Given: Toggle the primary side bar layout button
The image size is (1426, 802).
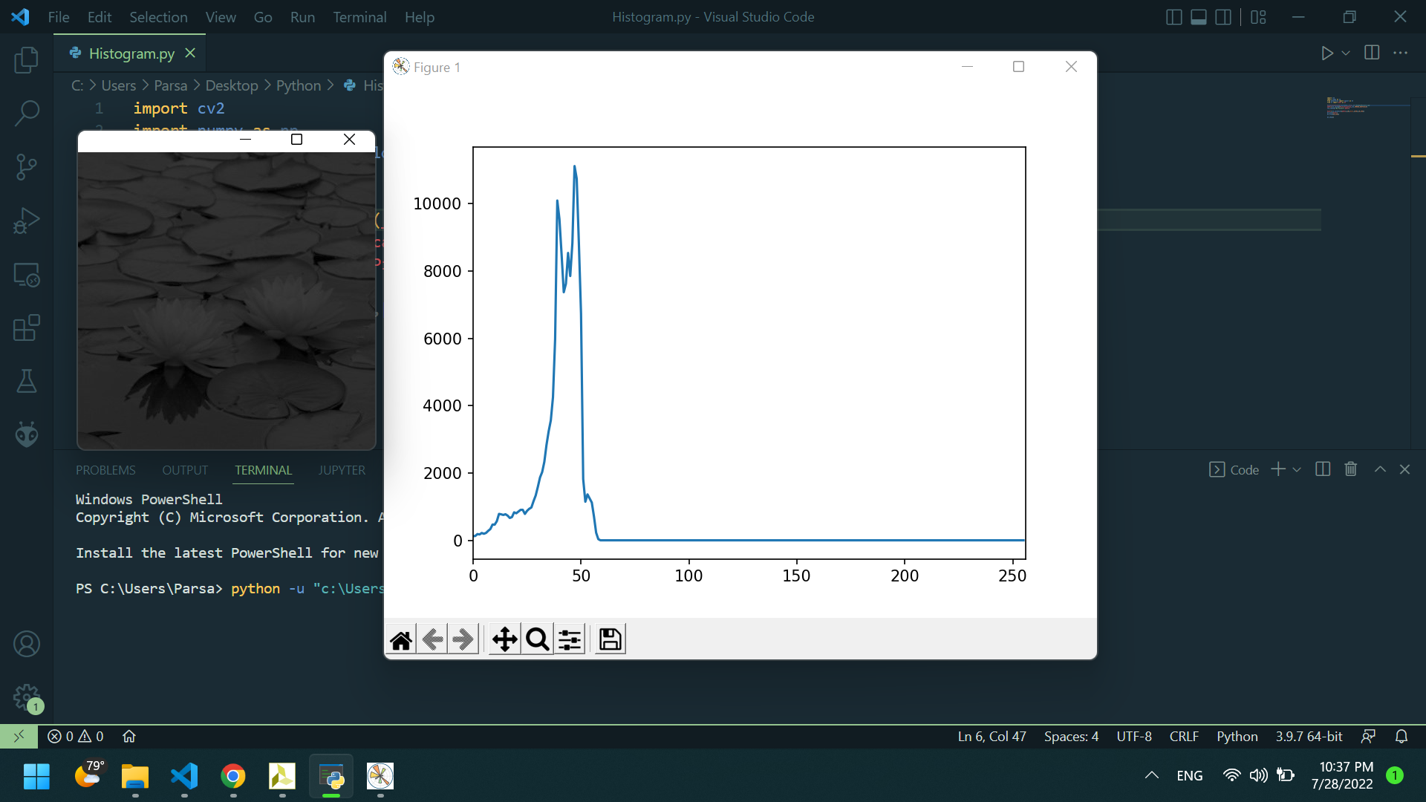Looking at the screenshot, I should pyautogui.click(x=1174, y=17).
